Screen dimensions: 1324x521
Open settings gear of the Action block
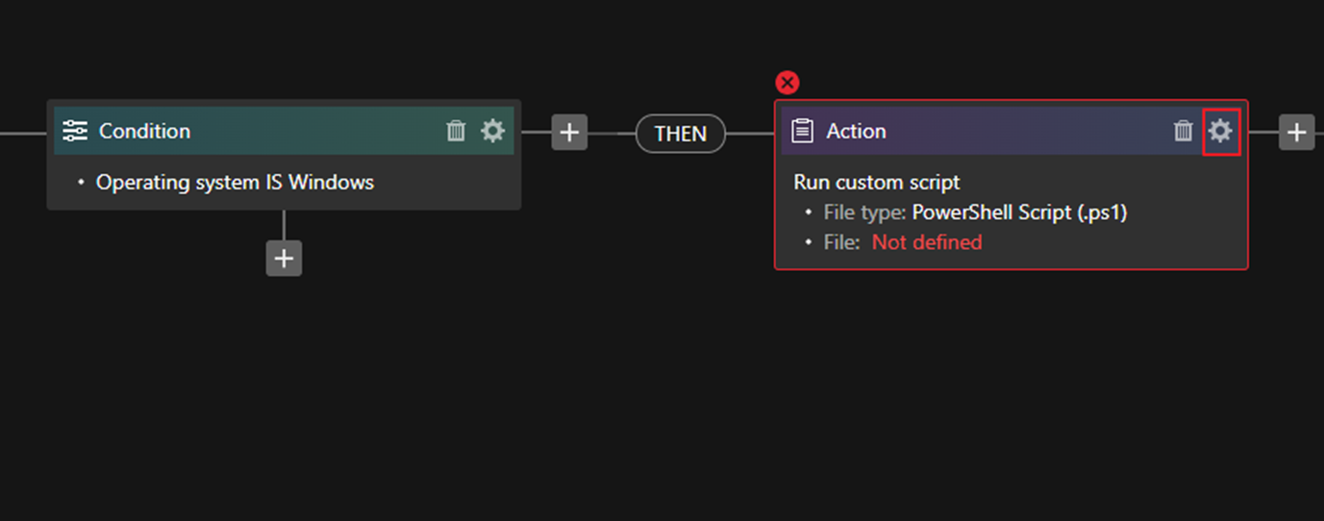pos(1220,132)
